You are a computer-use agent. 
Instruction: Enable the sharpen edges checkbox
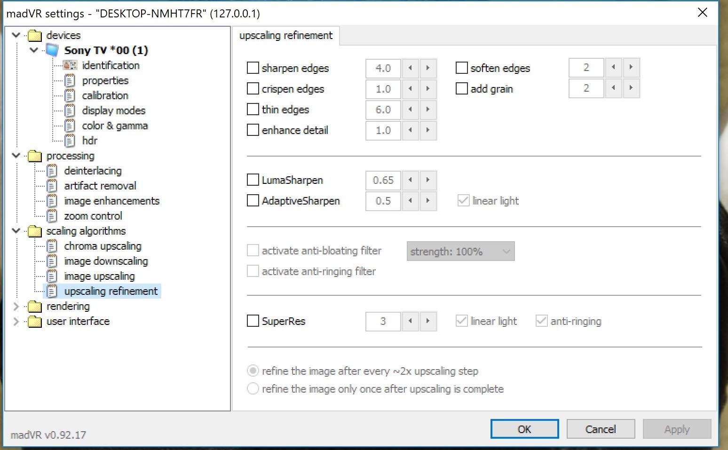click(253, 68)
